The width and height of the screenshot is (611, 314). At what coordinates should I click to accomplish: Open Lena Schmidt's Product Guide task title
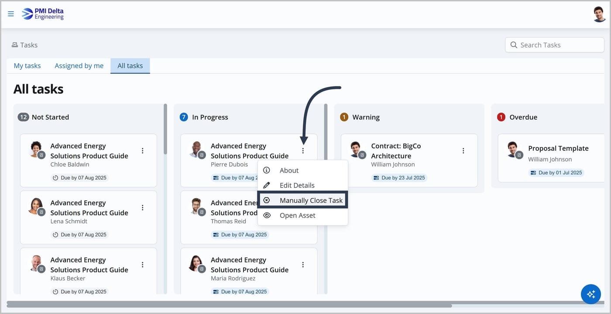[x=89, y=208]
